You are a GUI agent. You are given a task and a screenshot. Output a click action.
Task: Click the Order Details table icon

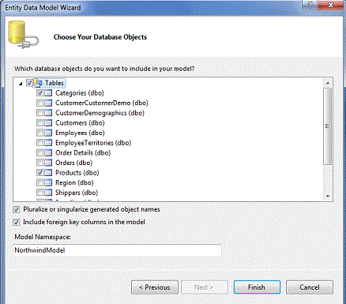(48, 153)
